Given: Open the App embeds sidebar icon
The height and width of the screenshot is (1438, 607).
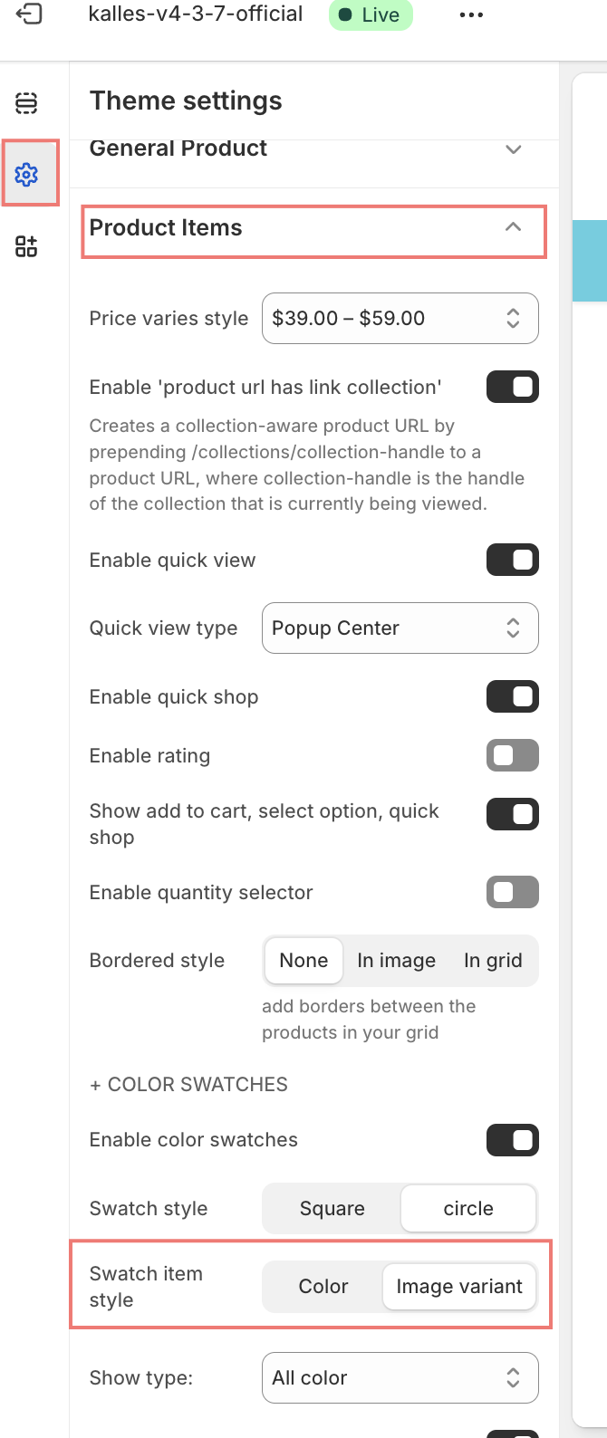Looking at the screenshot, I should click(x=27, y=246).
